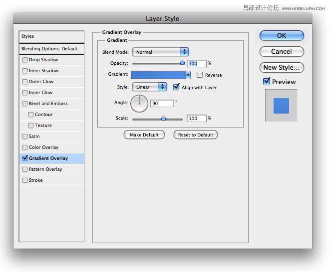The height and width of the screenshot is (272, 330).
Task: Click the Make Default button
Action: click(144, 135)
